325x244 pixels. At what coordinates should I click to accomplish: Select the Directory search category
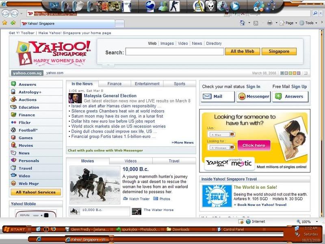tap(214, 44)
